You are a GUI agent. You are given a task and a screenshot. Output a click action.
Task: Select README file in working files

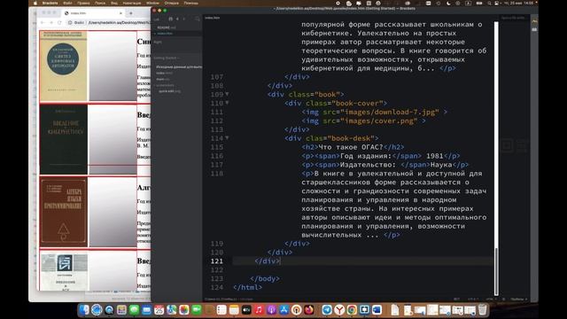pyautogui.click(x=166, y=27)
